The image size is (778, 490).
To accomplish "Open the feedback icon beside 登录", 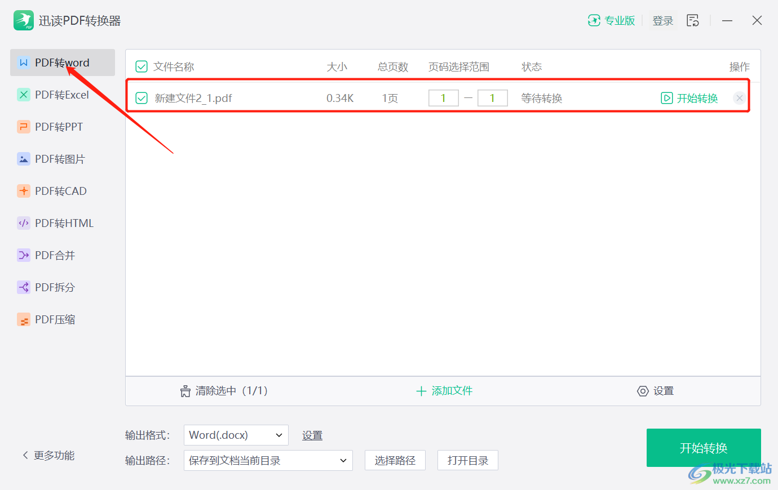I will pyautogui.click(x=693, y=20).
